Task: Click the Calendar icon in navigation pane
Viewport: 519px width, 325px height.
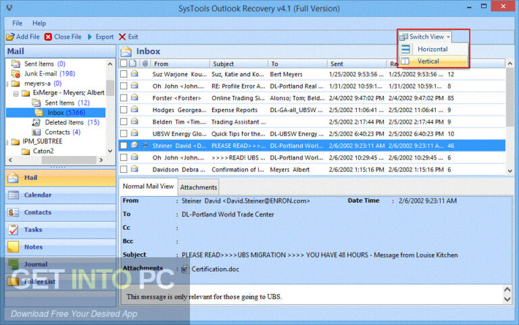Action: pyautogui.click(x=14, y=195)
